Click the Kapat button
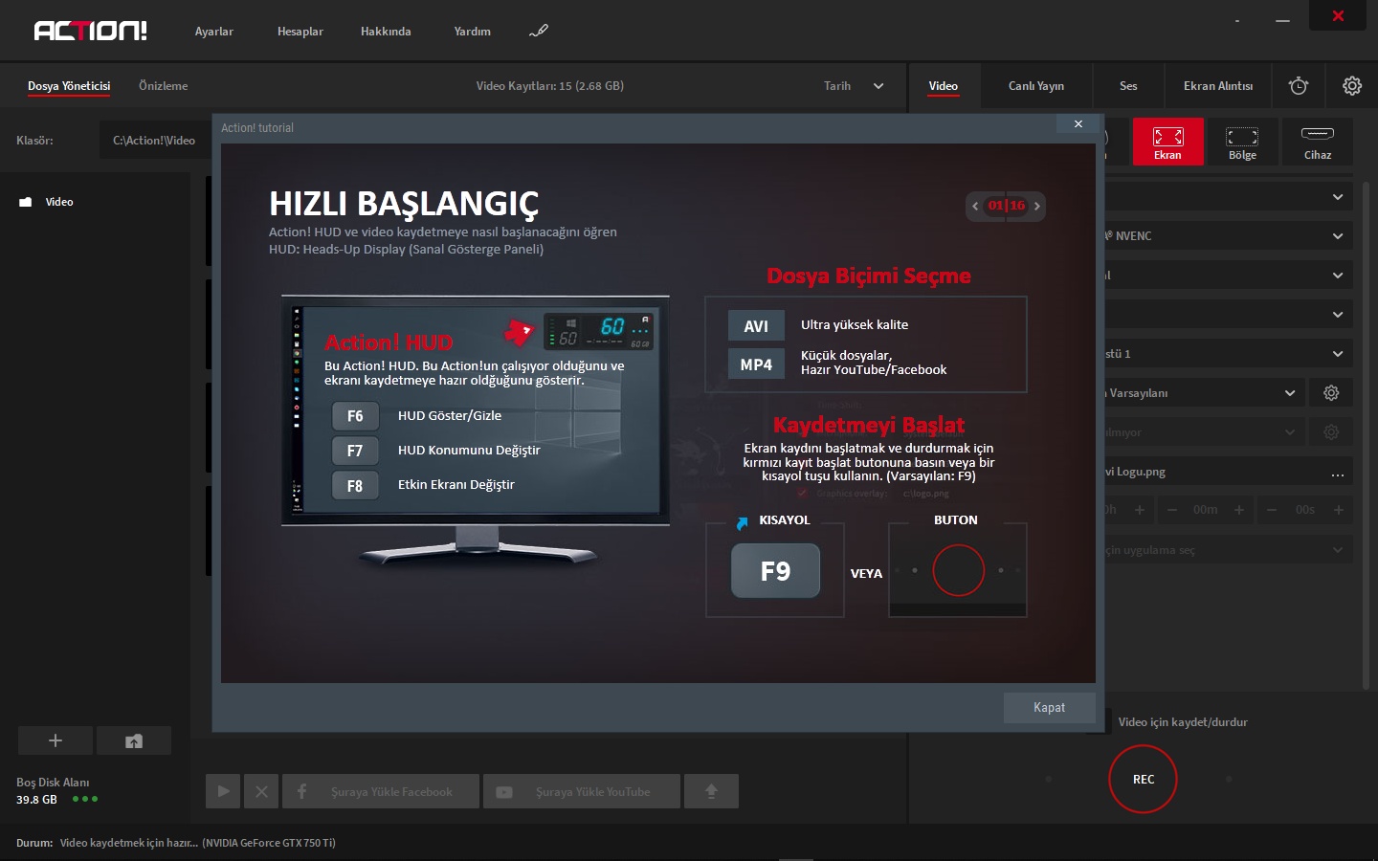1378x861 pixels. (1049, 708)
